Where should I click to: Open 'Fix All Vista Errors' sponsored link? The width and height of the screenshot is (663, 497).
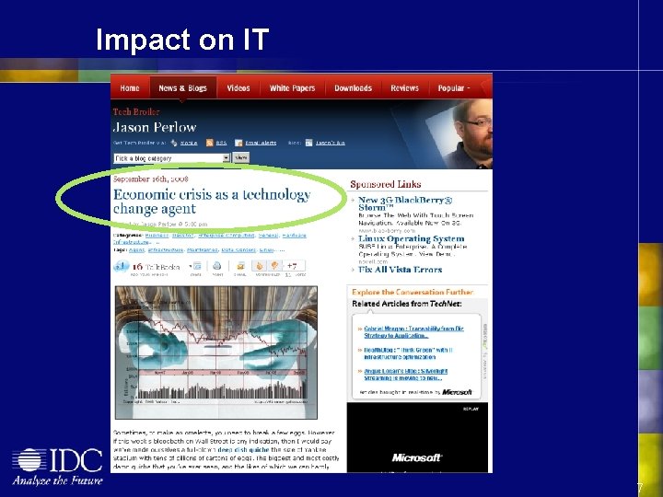pyautogui.click(x=400, y=270)
